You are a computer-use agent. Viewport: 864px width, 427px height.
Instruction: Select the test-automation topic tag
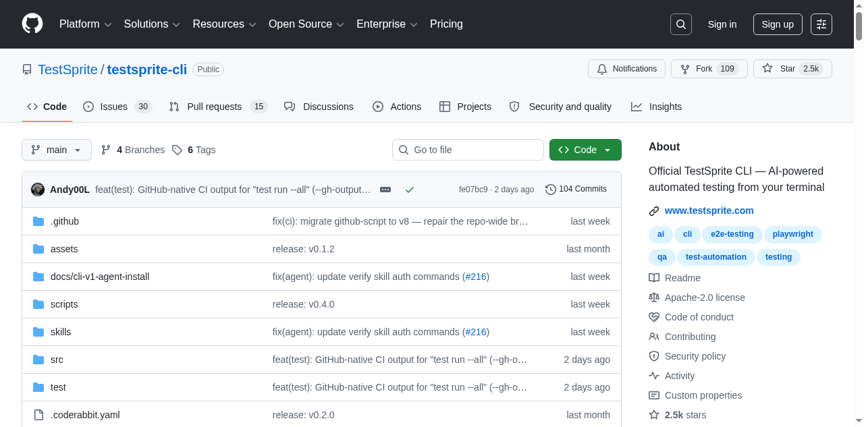click(x=716, y=257)
